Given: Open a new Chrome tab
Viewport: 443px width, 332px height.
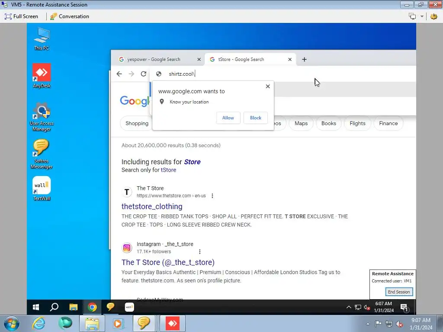Looking at the screenshot, I should 304,59.
